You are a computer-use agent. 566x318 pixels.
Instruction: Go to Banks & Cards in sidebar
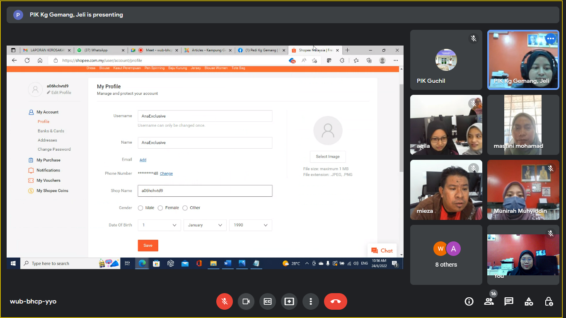pyautogui.click(x=51, y=131)
